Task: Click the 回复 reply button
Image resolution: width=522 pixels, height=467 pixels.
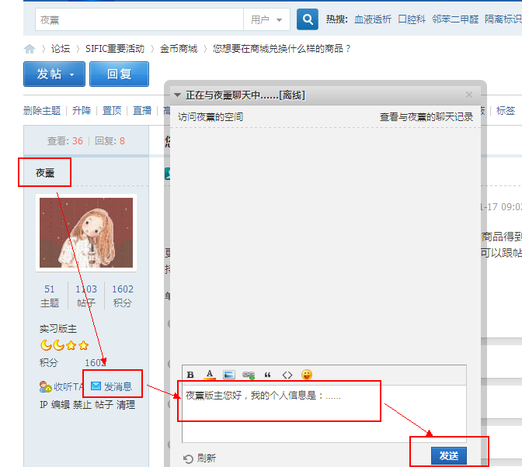Action: 119,74
